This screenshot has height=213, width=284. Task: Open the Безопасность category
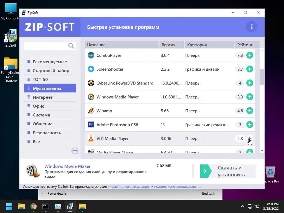pyautogui.click(x=50, y=133)
